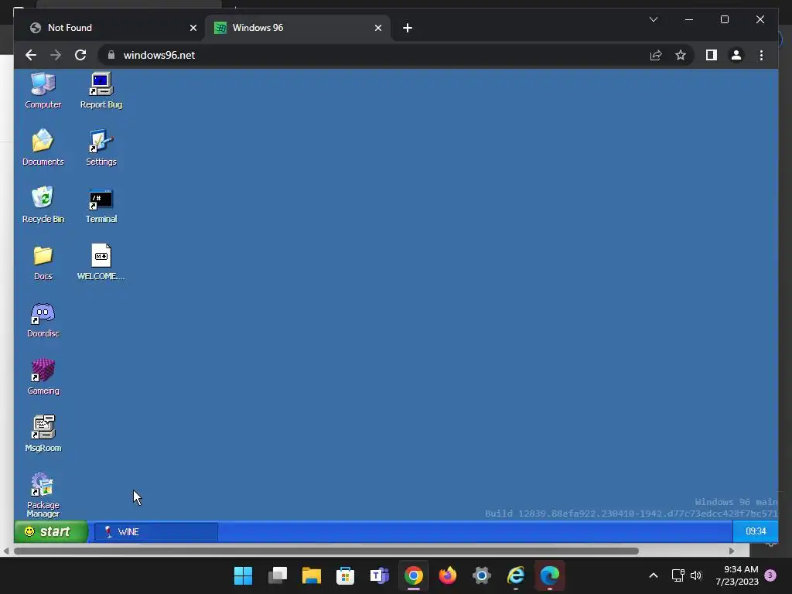Open the volume tray icon
This screenshot has width=792, height=594.
696,575
